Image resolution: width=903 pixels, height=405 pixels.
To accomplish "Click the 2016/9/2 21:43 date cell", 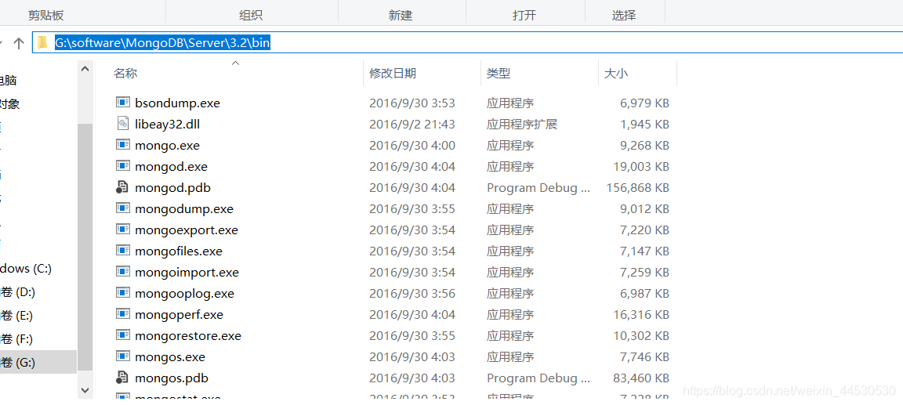I will 412,125.
